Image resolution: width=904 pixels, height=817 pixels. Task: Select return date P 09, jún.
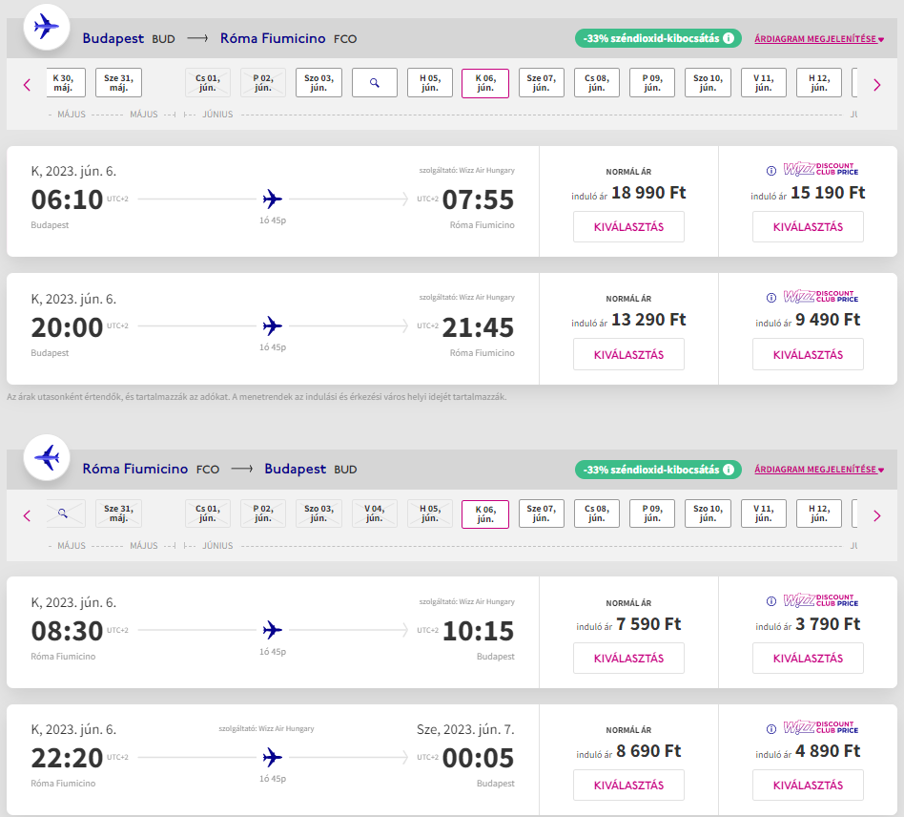click(652, 513)
